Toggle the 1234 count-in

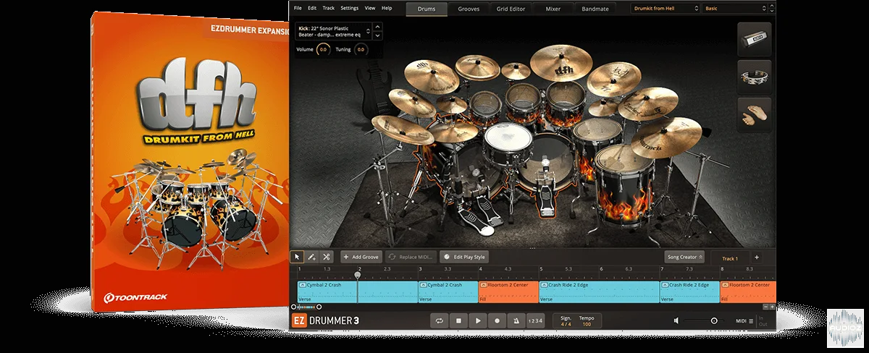pos(534,320)
